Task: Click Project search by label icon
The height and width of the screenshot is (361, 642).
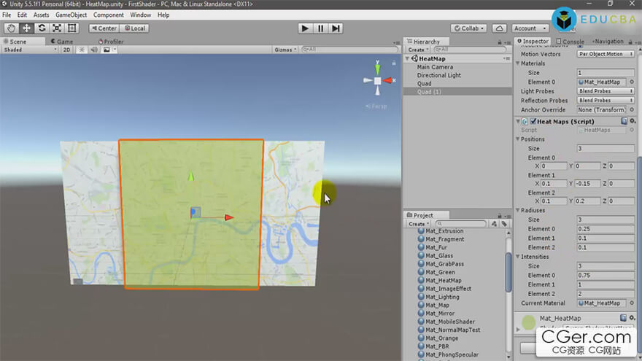Action: click(504, 224)
